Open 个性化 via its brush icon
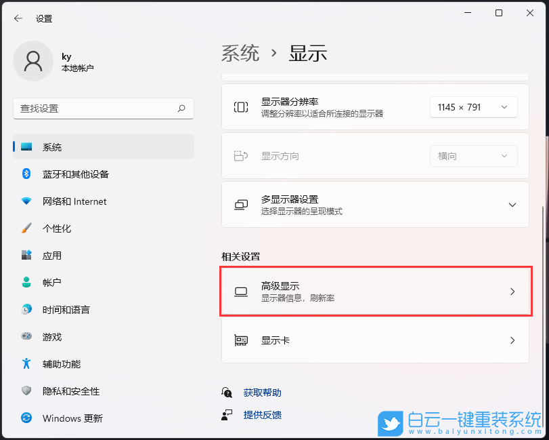The width and height of the screenshot is (549, 440). pos(26,228)
